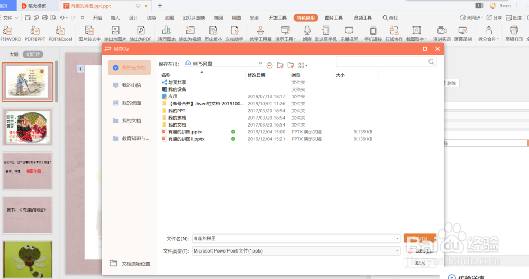Screen dimensions: 529x279
Task: Click the search magnifier in Save As dialog
Action: click(x=432, y=62)
